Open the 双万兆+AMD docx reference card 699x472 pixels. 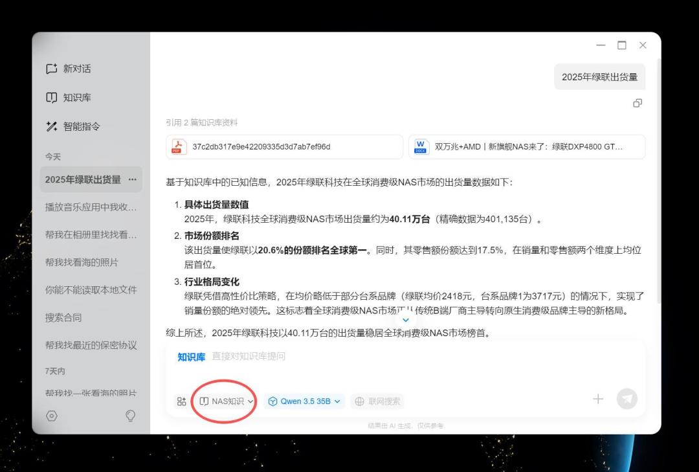click(527, 147)
